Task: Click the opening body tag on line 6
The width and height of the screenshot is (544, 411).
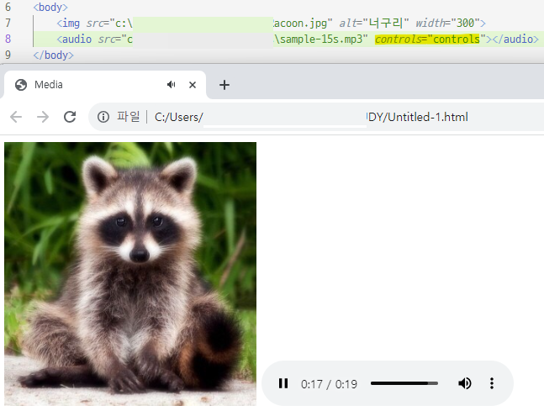Action: (50, 8)
